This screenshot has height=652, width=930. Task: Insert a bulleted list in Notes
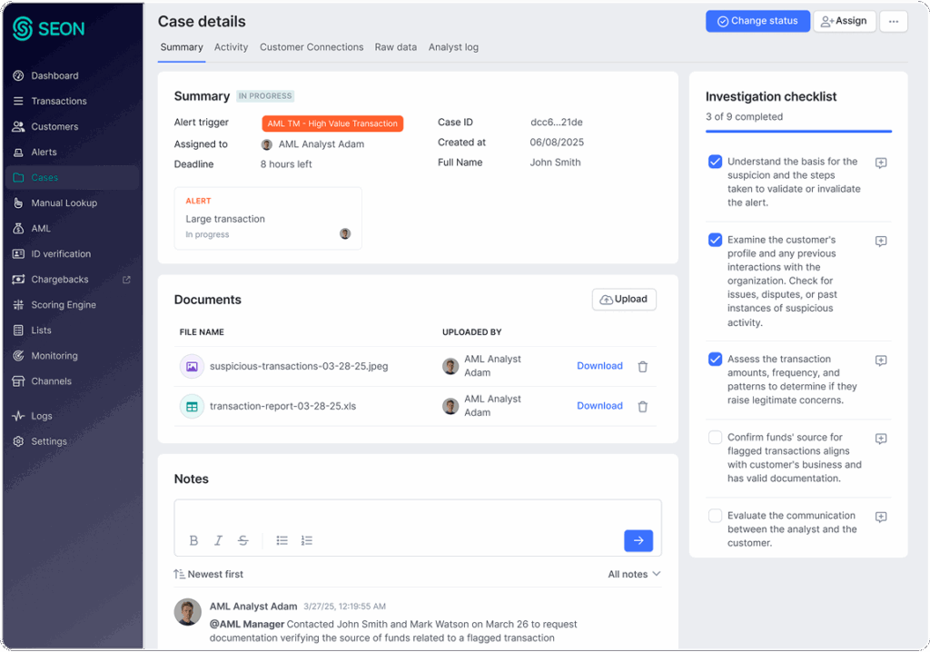point(282,540)
